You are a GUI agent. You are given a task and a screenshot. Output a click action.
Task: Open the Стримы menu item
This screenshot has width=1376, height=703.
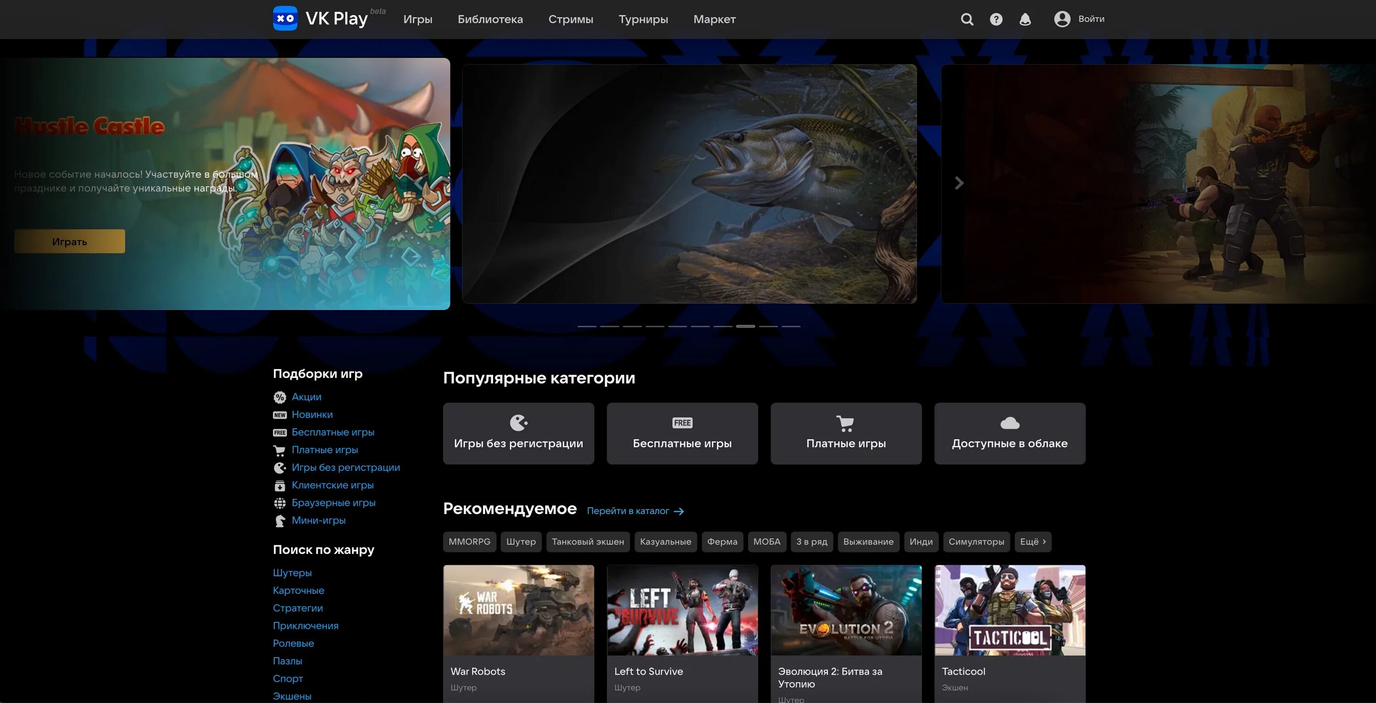click(x=571, y=19)
